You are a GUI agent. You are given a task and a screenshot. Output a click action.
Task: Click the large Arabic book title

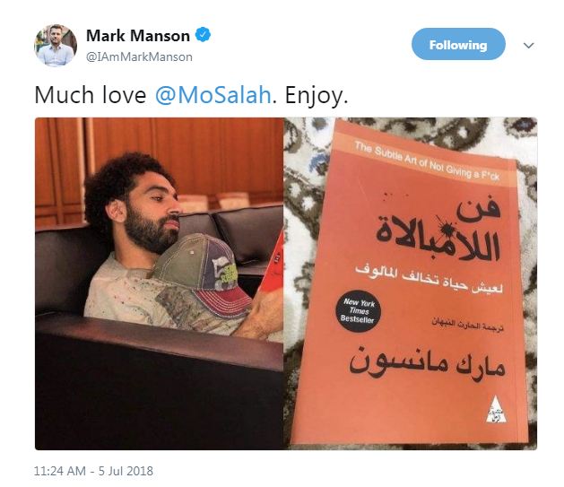click(438, 229)
